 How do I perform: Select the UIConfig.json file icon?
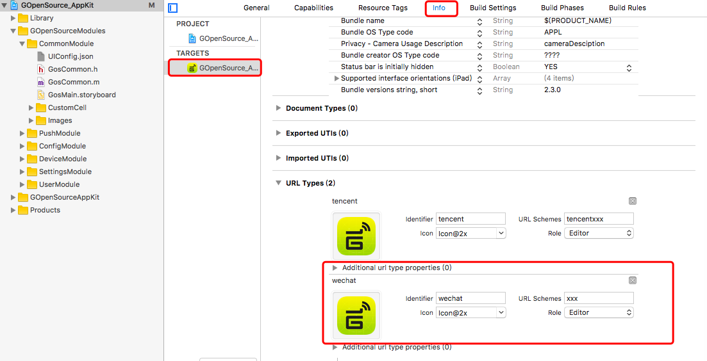[x=42, y=56]
